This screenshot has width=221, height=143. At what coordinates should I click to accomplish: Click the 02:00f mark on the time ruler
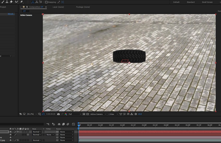coord(122,125)
